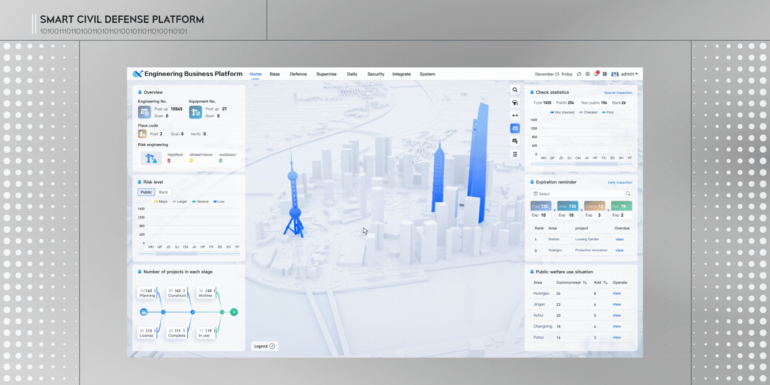The width and height of the screenshot is (770, 385).
Task: Toggle the General legend series
Action: pos(200,202)
